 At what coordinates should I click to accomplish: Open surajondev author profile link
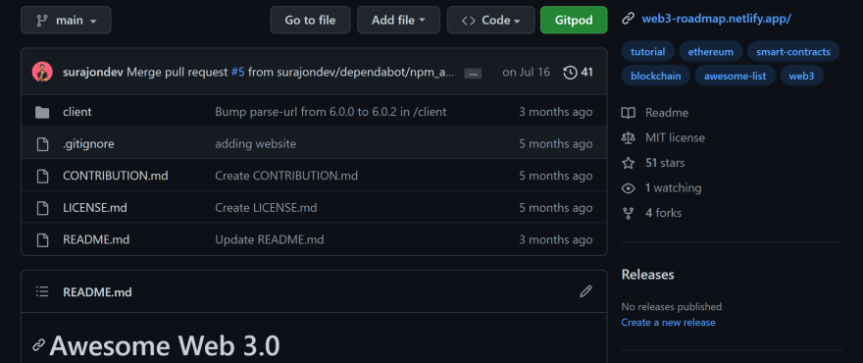(x=93, y=73)
